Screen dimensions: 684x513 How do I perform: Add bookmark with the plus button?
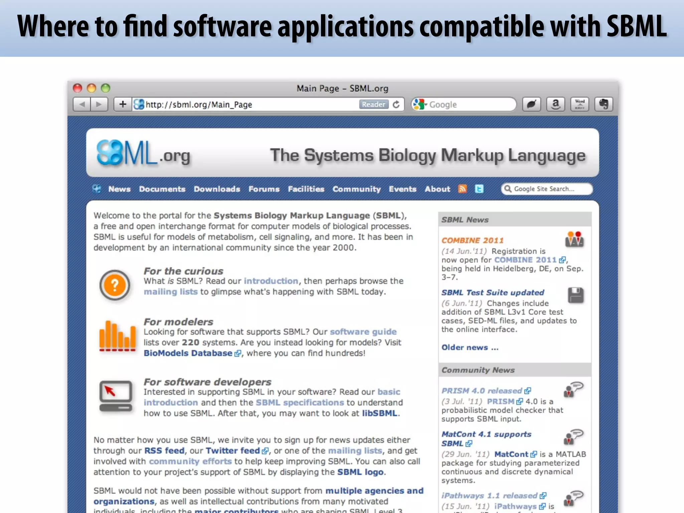pos(123,105)
